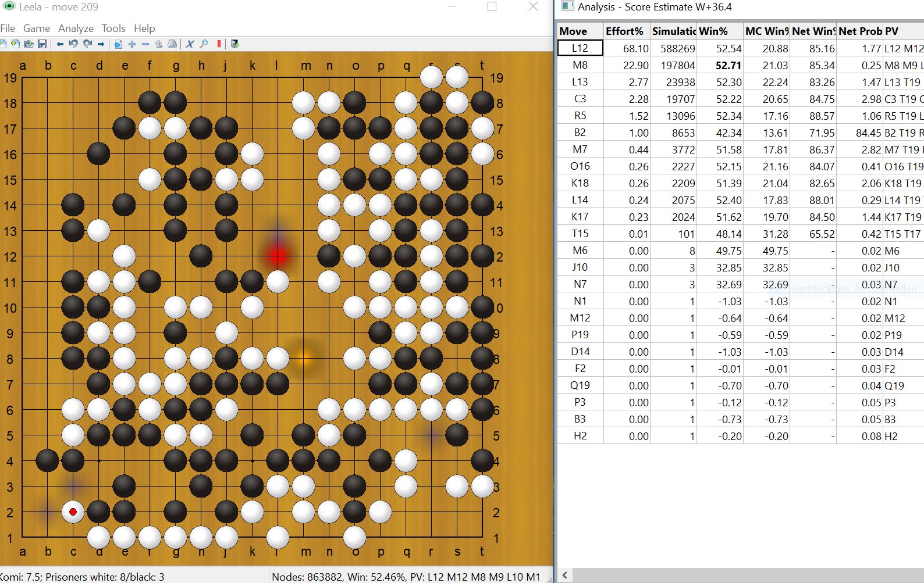Screen dimensions: 924x583
Task: Click the force computer move gear icon
Action: coord(118,44)
